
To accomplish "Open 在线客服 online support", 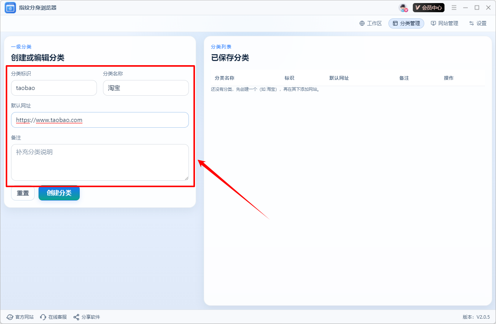I will [53, 317].
